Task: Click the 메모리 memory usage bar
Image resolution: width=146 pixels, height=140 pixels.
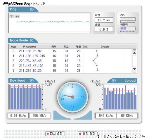Action: (x=128, y=28)
